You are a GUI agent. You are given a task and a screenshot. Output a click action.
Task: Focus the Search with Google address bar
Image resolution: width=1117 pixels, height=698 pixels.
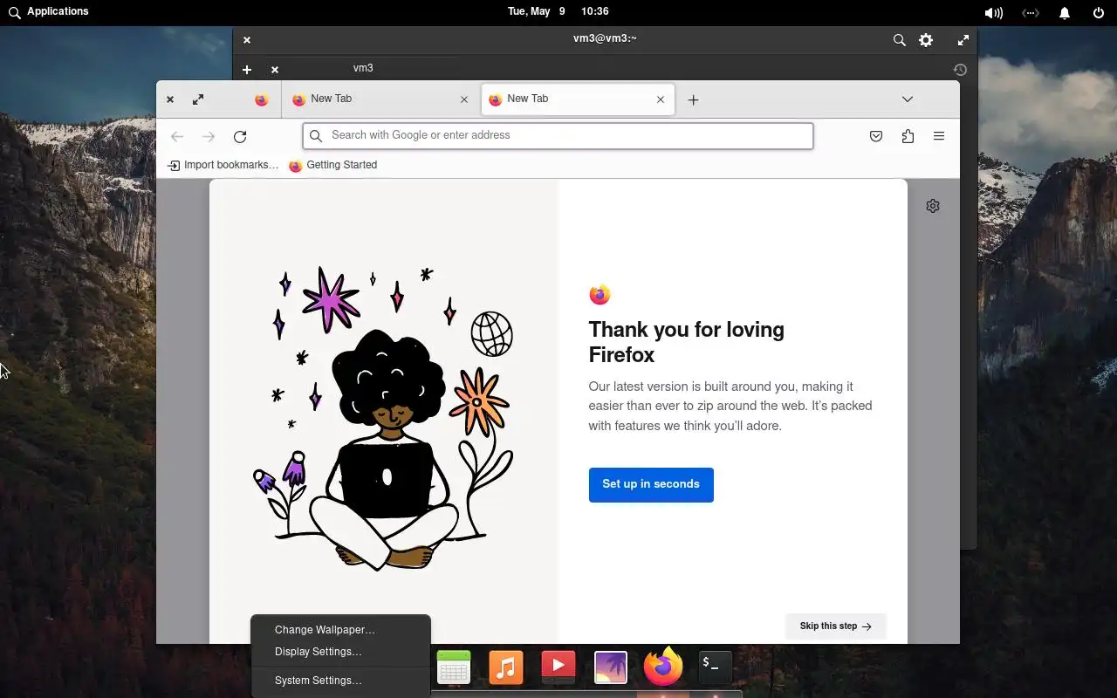(558, 136)
